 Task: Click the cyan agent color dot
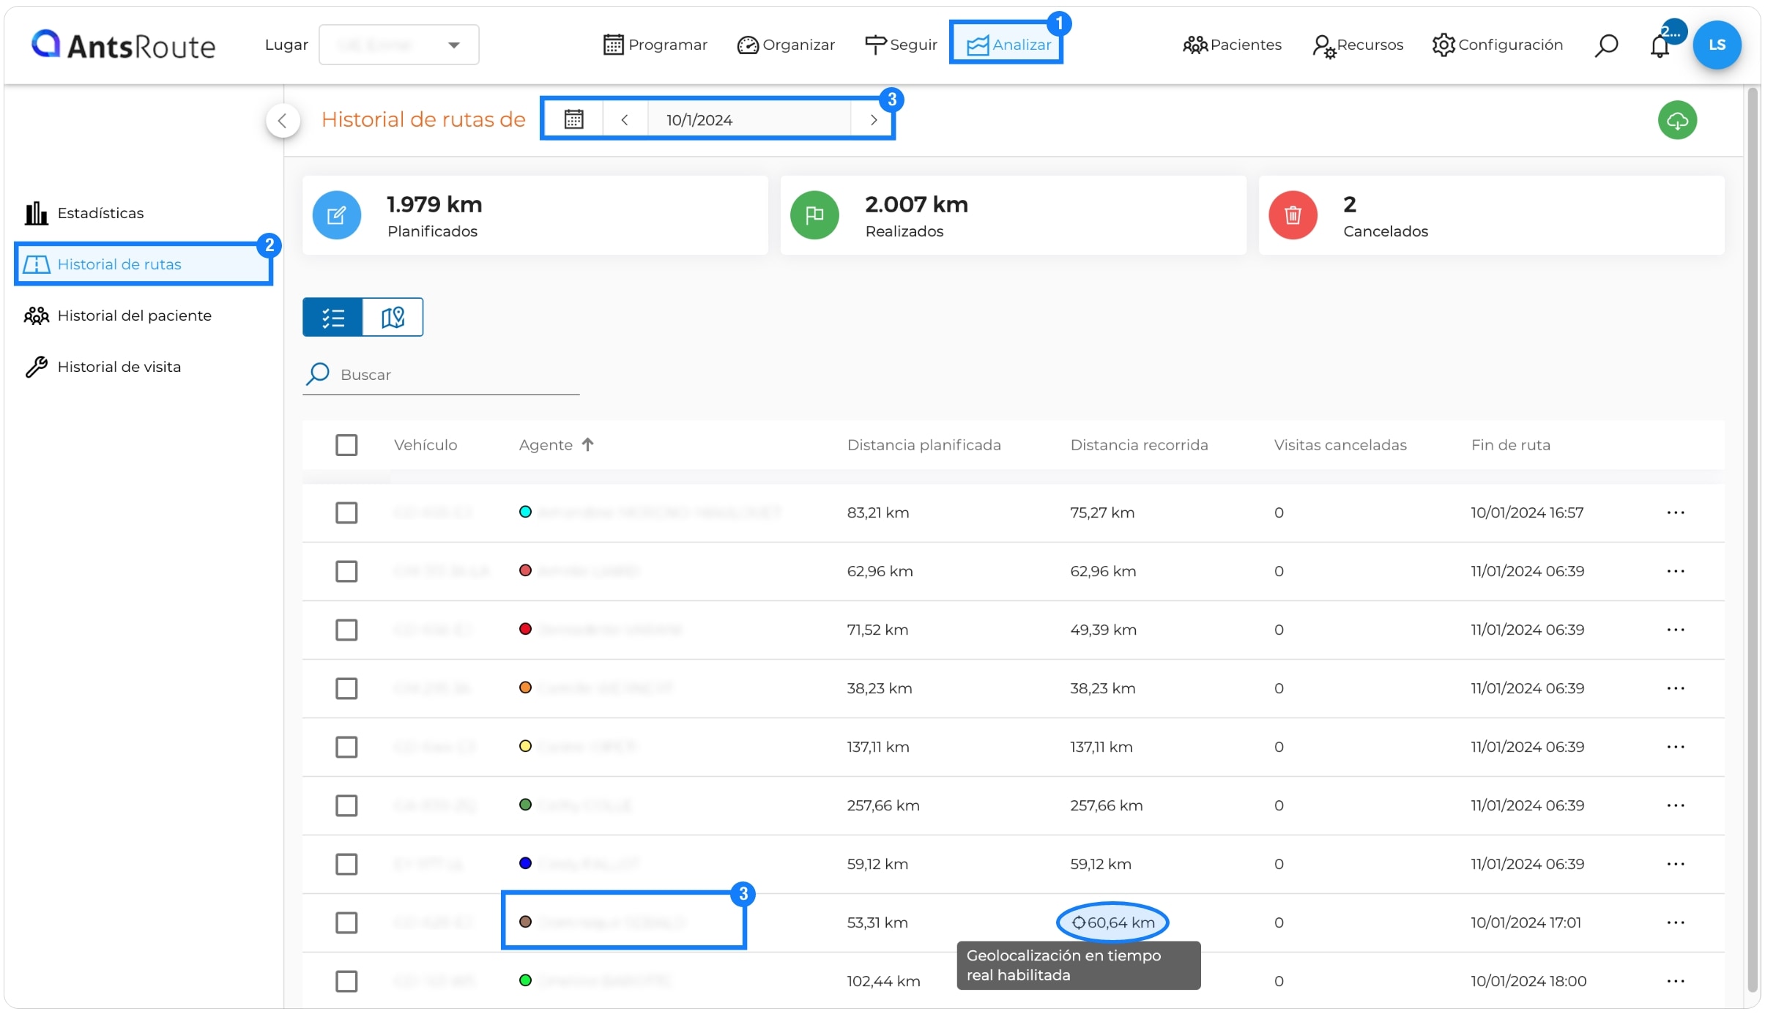[524, 512]
